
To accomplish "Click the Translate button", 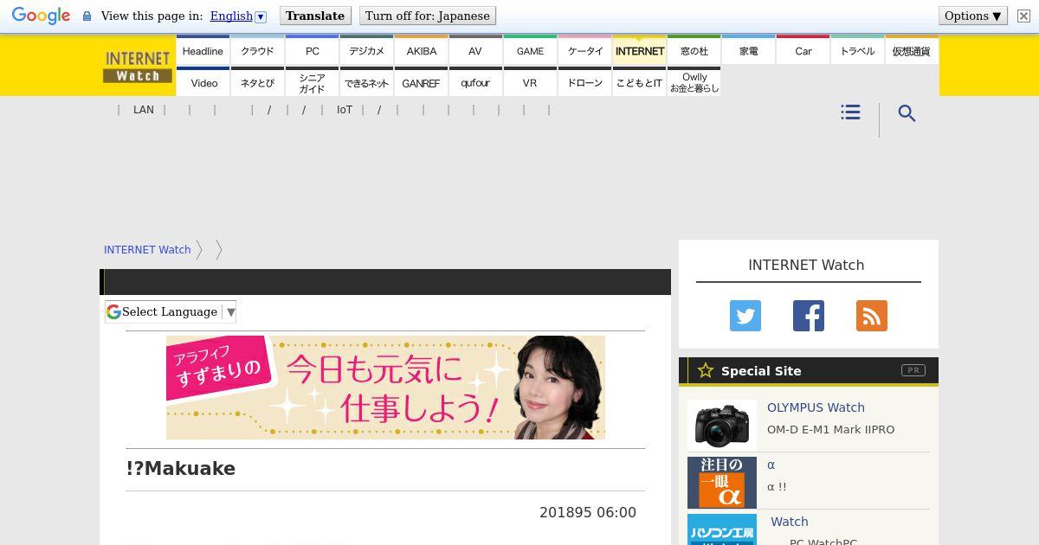I will (x=315, y=16).
